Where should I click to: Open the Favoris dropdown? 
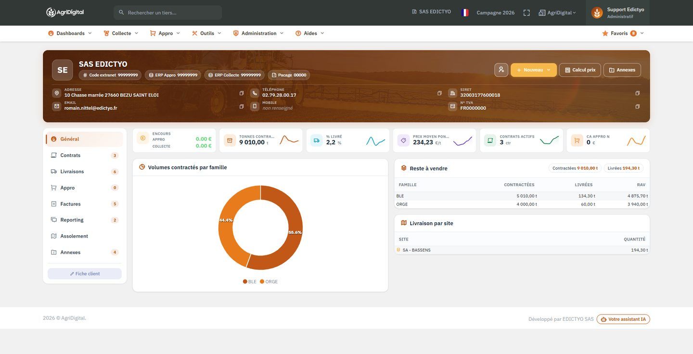pos(623,33)
